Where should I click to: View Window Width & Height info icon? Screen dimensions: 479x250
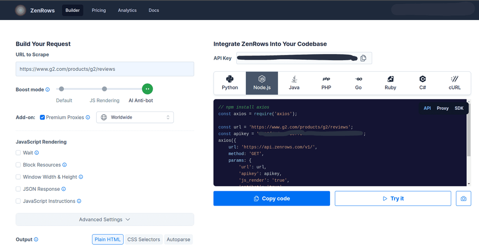(x=81, y=177)
